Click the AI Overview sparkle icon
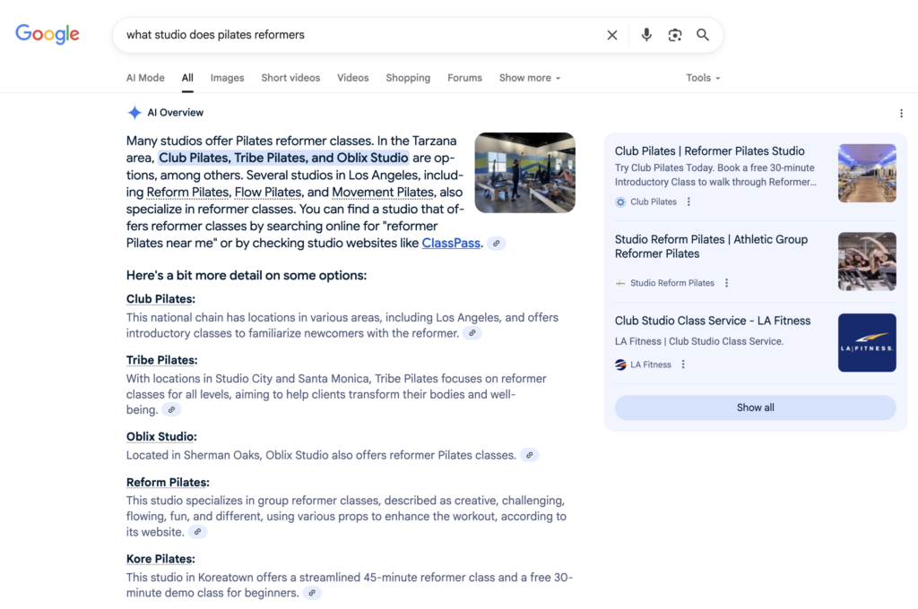The image size is (918, 609). [x=134, y=112]
